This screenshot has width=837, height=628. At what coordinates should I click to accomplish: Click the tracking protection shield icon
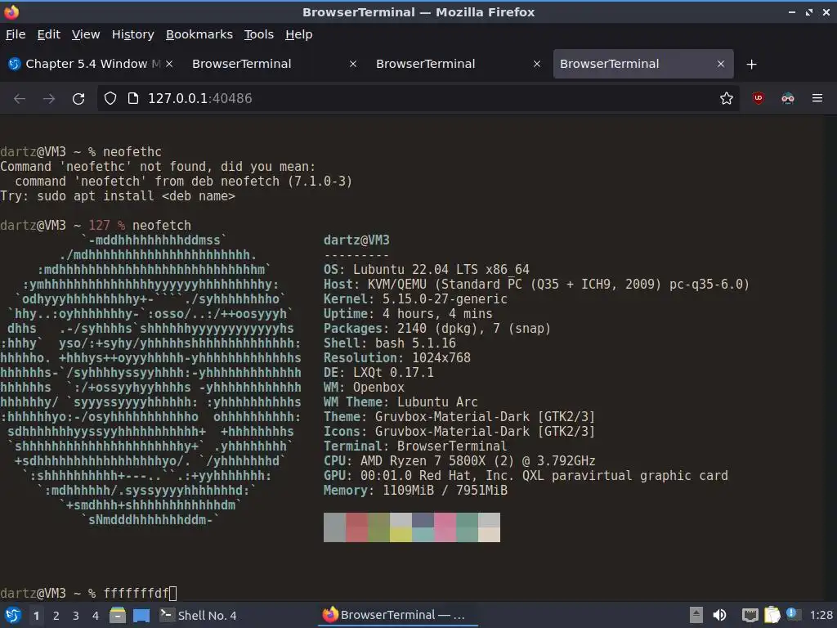(110, 98)
